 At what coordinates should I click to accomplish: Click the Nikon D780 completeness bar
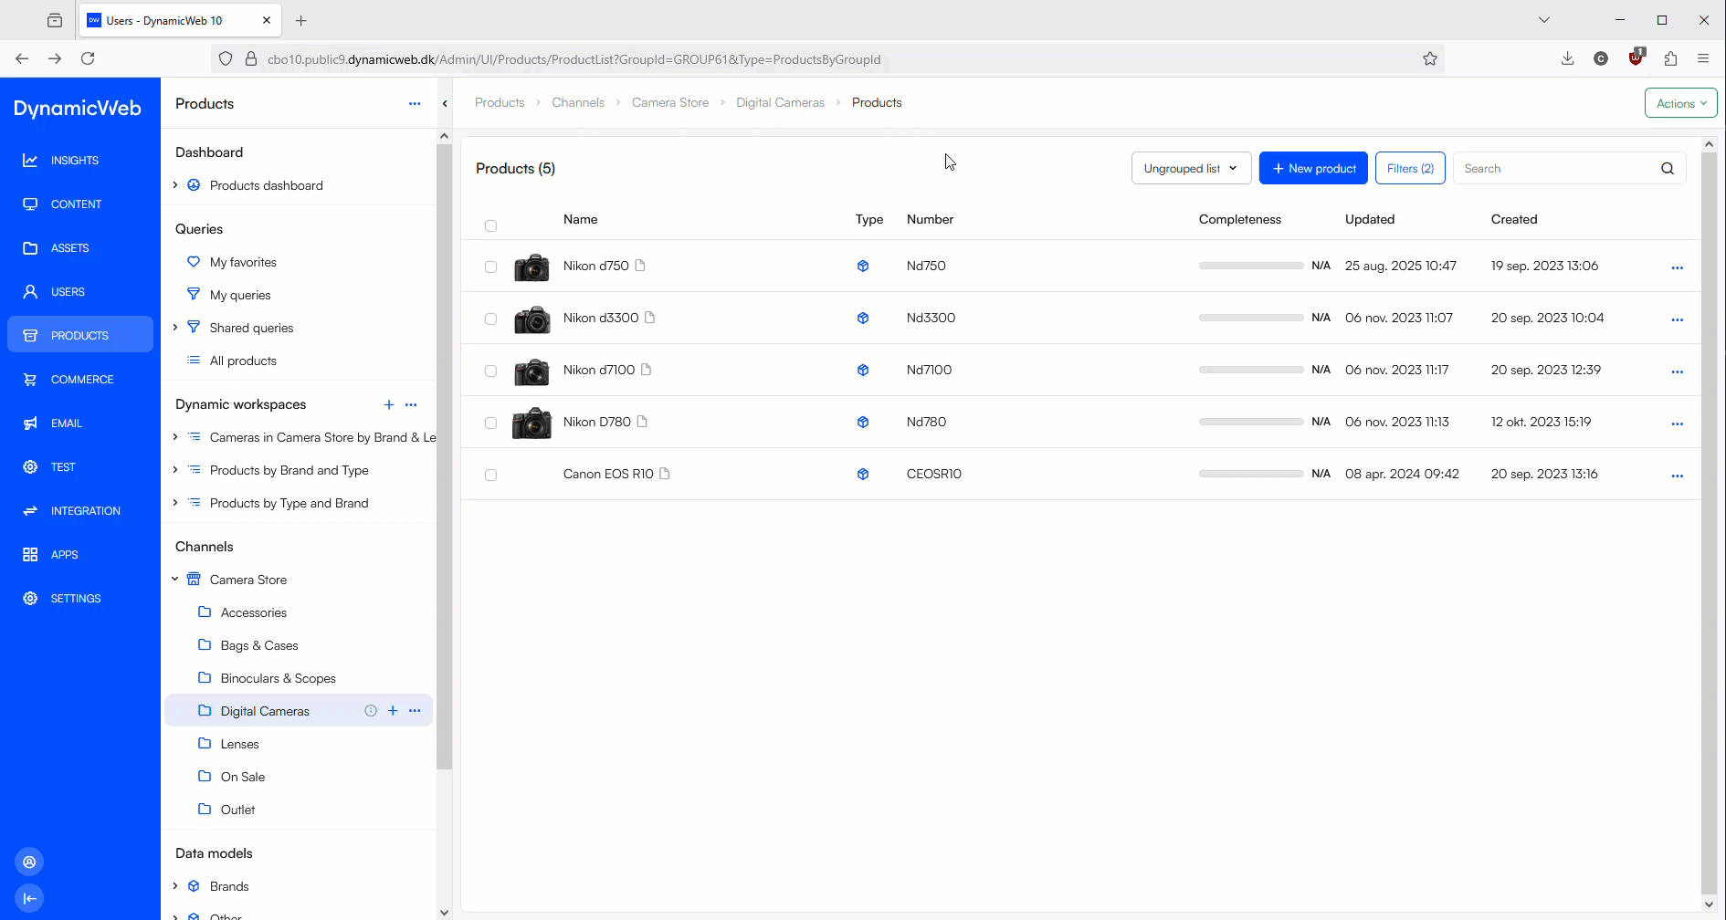(x=1250, y=423)
